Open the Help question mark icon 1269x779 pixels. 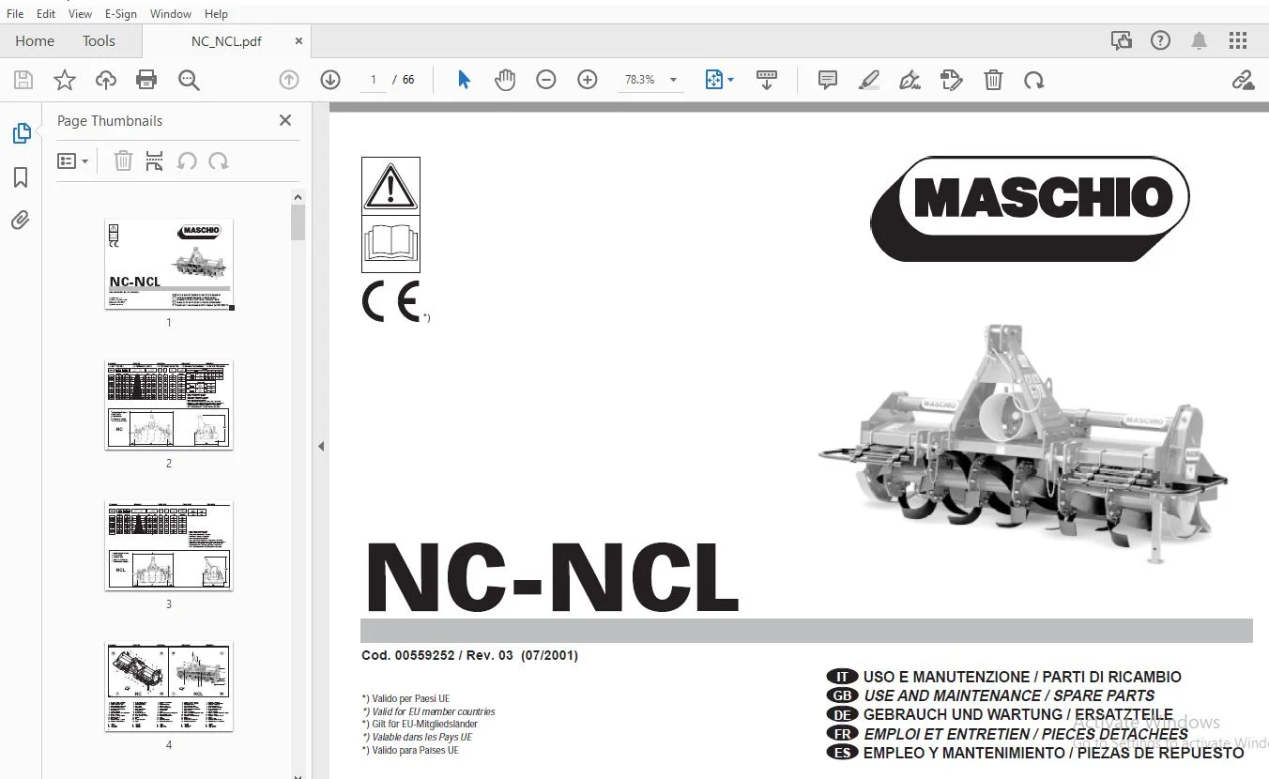1161,41
